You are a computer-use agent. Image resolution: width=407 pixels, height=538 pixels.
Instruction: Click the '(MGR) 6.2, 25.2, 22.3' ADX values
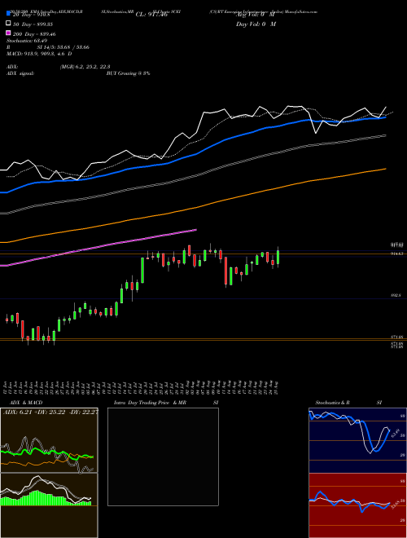point(85,67)
